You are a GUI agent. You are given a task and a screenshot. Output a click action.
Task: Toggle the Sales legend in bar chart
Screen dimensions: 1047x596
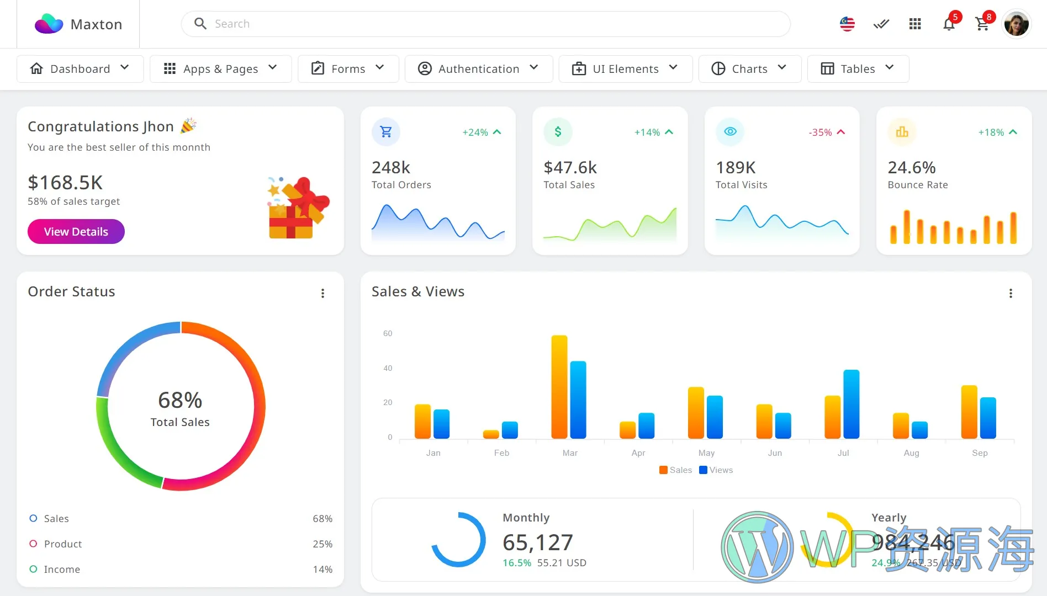tap(675, 470)
